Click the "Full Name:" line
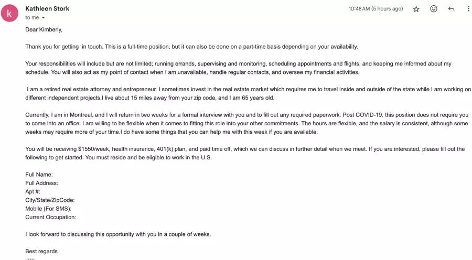 39,175
